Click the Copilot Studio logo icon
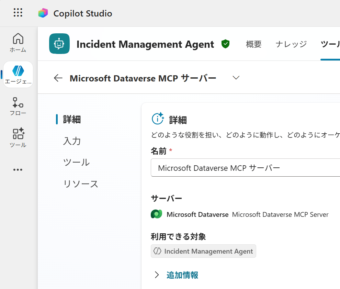The height and width of the screenshot is (289, 340). pyautogui.click(x=43, y=13)
